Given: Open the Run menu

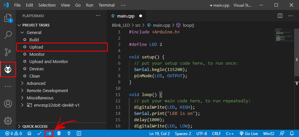Looking at the screenshot, I should coord(90,5).
